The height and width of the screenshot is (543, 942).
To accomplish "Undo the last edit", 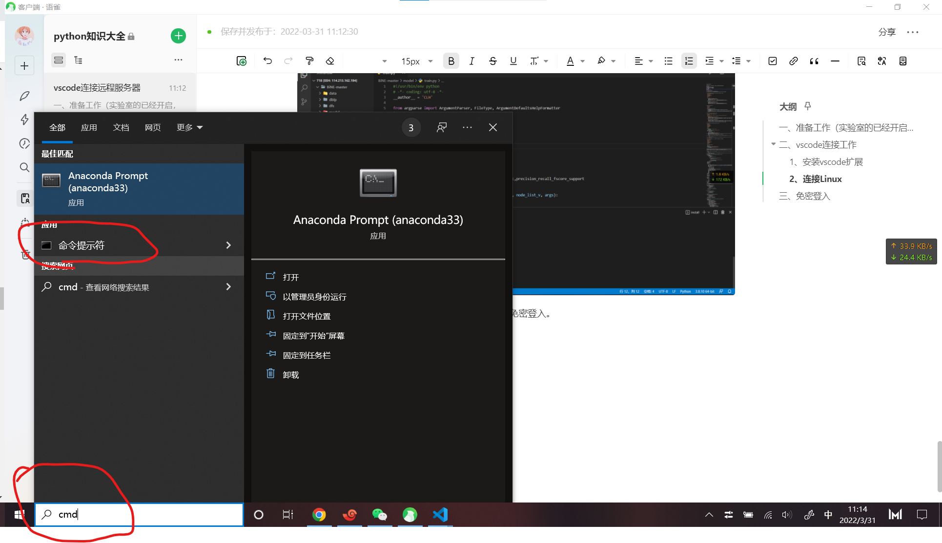I will (267, 61).
